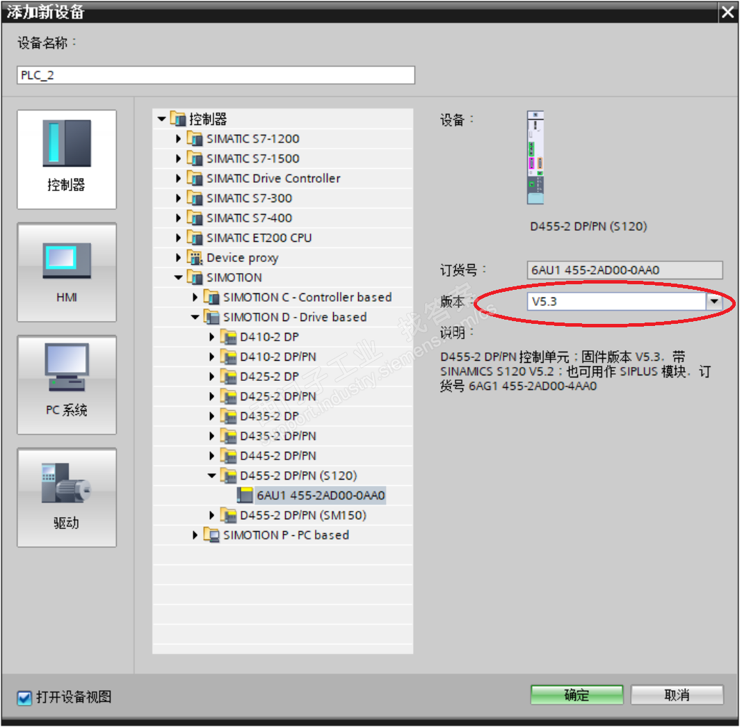Expand the D410-2 DP/PN node

click(212, 357)
